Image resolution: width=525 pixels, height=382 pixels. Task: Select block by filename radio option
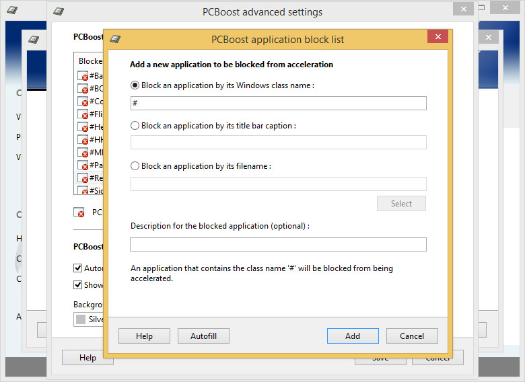pyautogui.click(x=135, y=166)
